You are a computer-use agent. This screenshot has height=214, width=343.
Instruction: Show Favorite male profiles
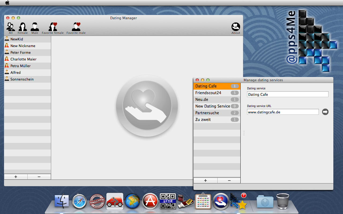(x=76, y=28)
